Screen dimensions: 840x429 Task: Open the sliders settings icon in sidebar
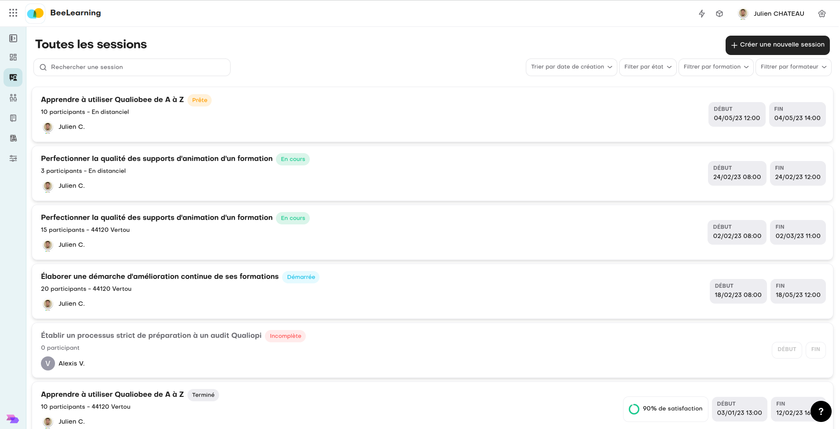pos(13,158)
